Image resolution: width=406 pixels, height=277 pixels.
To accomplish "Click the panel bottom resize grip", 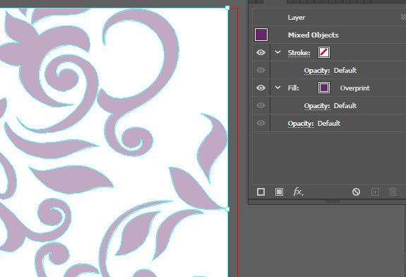I will 332,201.
